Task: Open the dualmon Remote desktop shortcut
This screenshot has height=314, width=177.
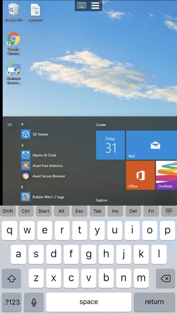Action: click(x=14, y=73)
